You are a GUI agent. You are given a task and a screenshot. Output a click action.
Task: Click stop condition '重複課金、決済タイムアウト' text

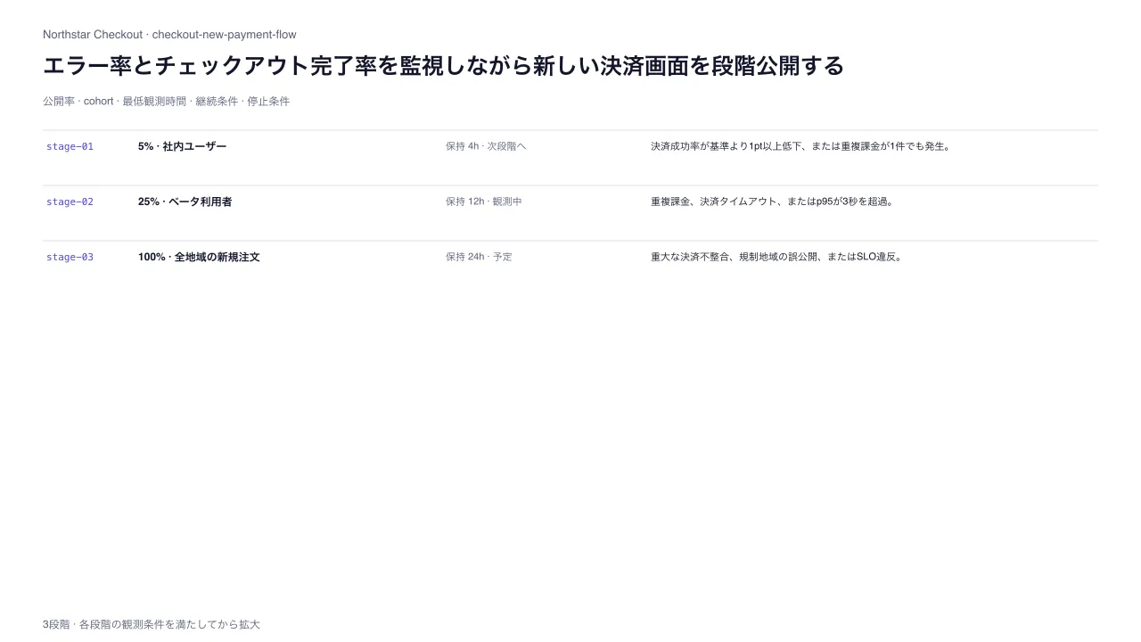pyautogui.click(x=772, y=202)
